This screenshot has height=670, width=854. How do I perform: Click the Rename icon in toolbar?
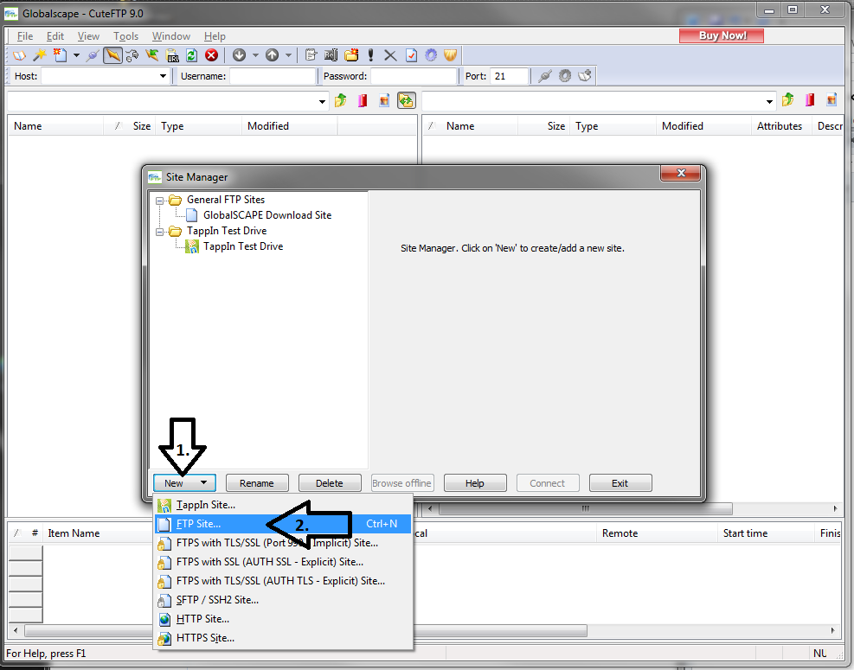coord(331,55)
